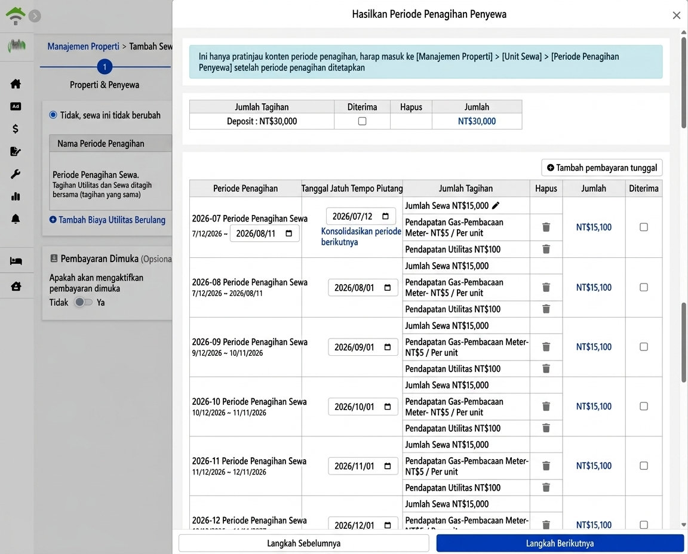Click Tambah Biaya Utilitas Berulang link
The width and height of the screenshot is (688, 554).
(x=107, y=220)
